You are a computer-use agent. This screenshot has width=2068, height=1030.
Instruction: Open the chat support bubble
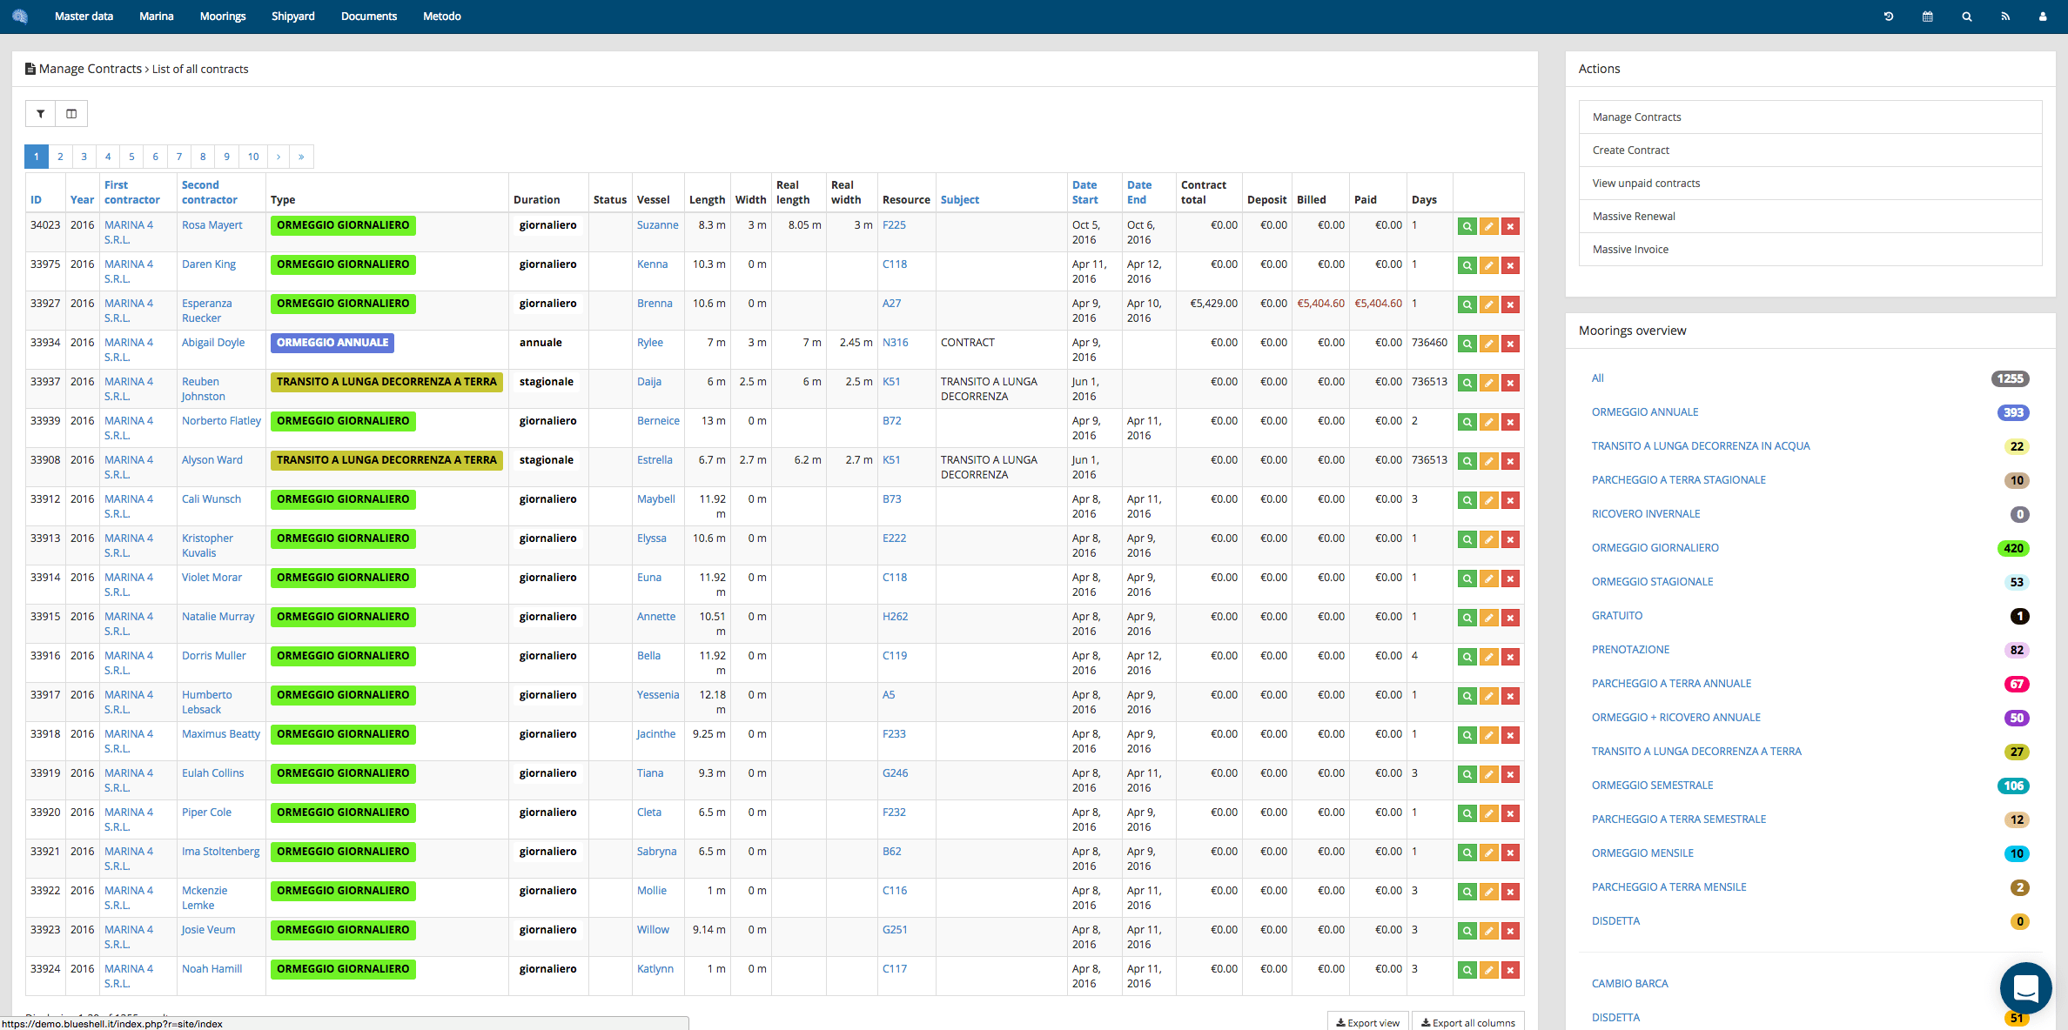click(2026, 988)
